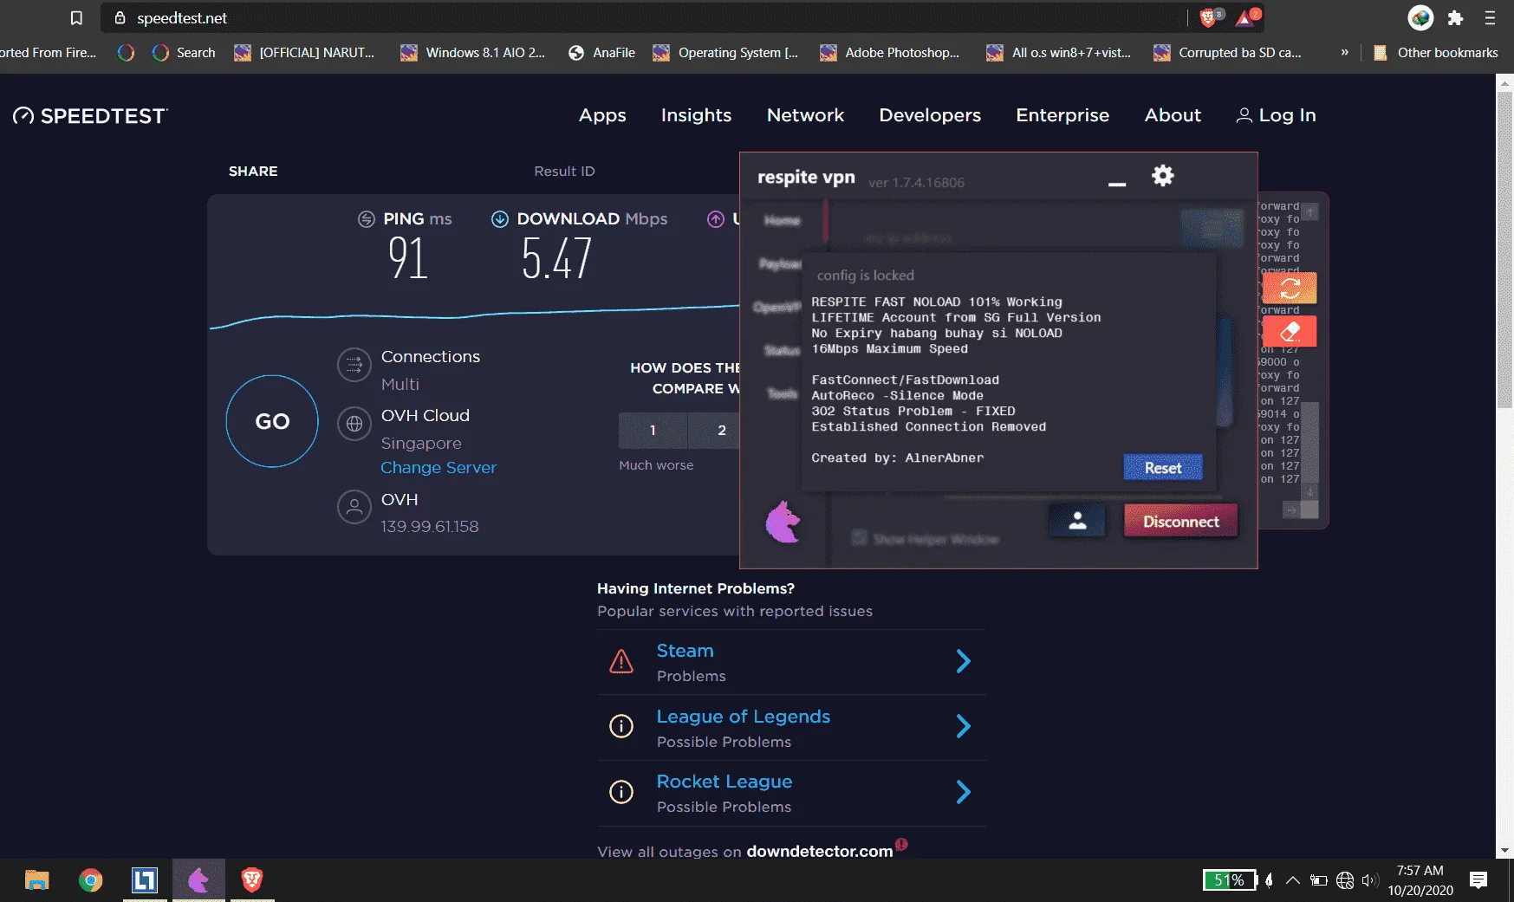Minimize the respite vpn window
Screen dimensions: 1514x902
point(1117,183)
